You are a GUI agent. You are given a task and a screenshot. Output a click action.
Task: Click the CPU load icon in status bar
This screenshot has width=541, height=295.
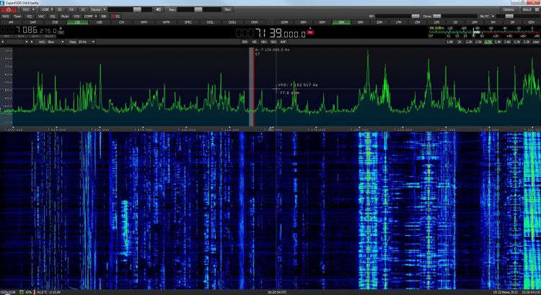click(x=22, y=292)
